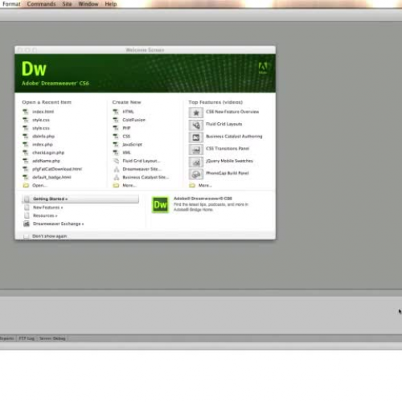Create a new CSS document
Image resolution: width=402 pixels, height=402 pixels.
[x=126, y=136]
